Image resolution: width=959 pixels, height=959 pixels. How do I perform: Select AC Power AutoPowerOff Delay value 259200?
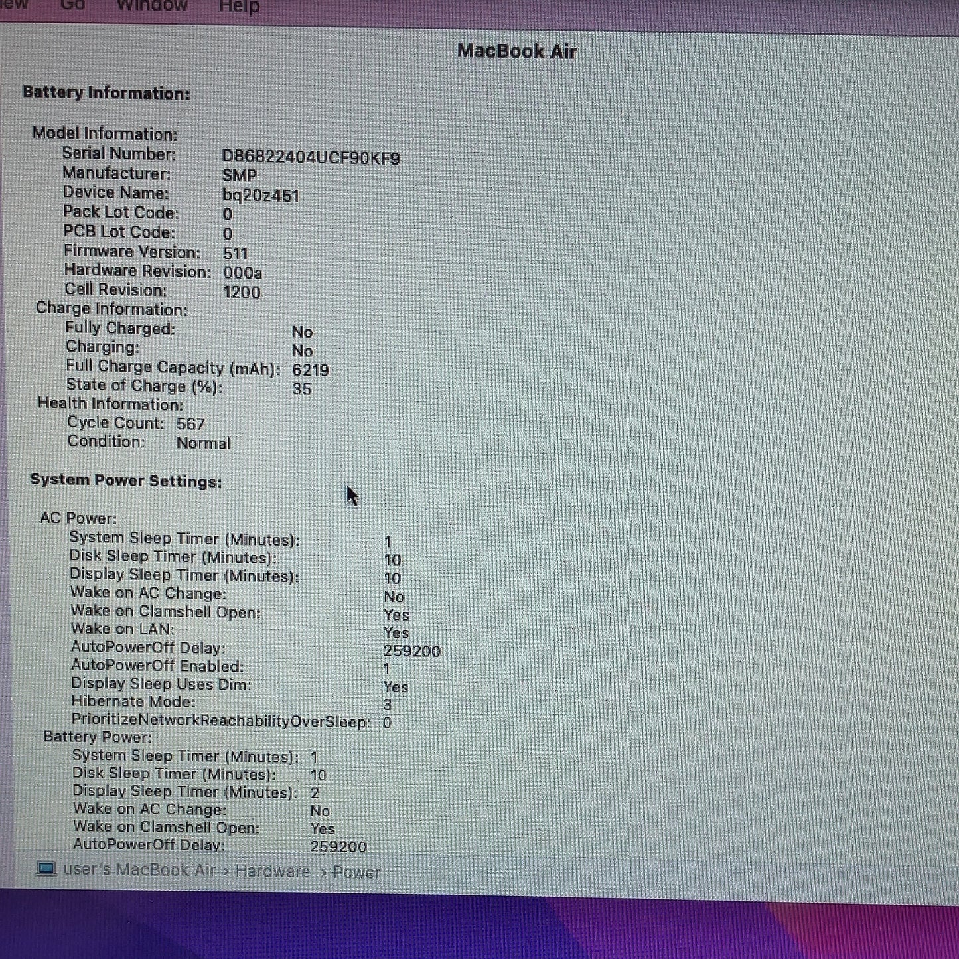point(412,651)
